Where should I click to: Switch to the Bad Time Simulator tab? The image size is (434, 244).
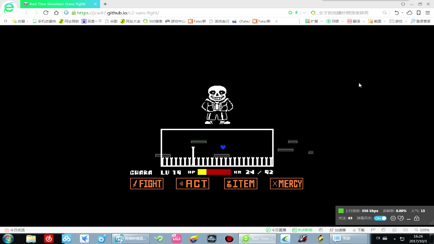pyautogui.click(x=60, y=4)
